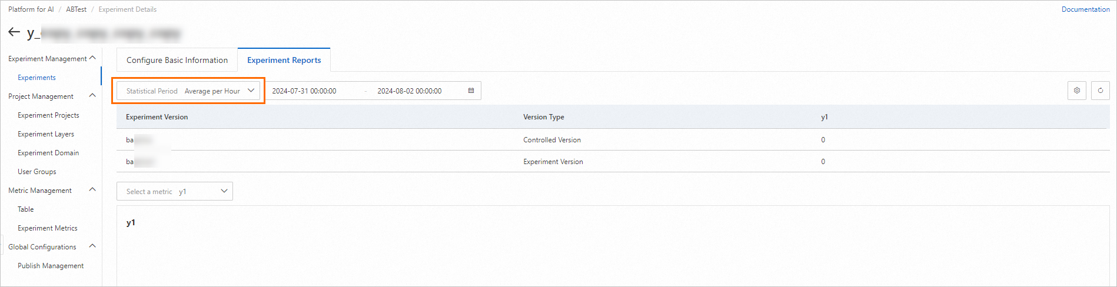Click the y1 value in Controlled Version row
Screen dimensions: 1117x287
click(823, 140)
